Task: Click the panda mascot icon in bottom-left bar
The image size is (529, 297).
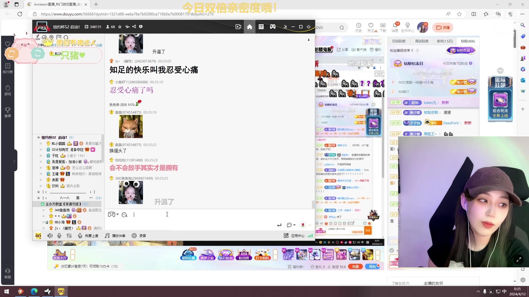Action: [38, 236]
